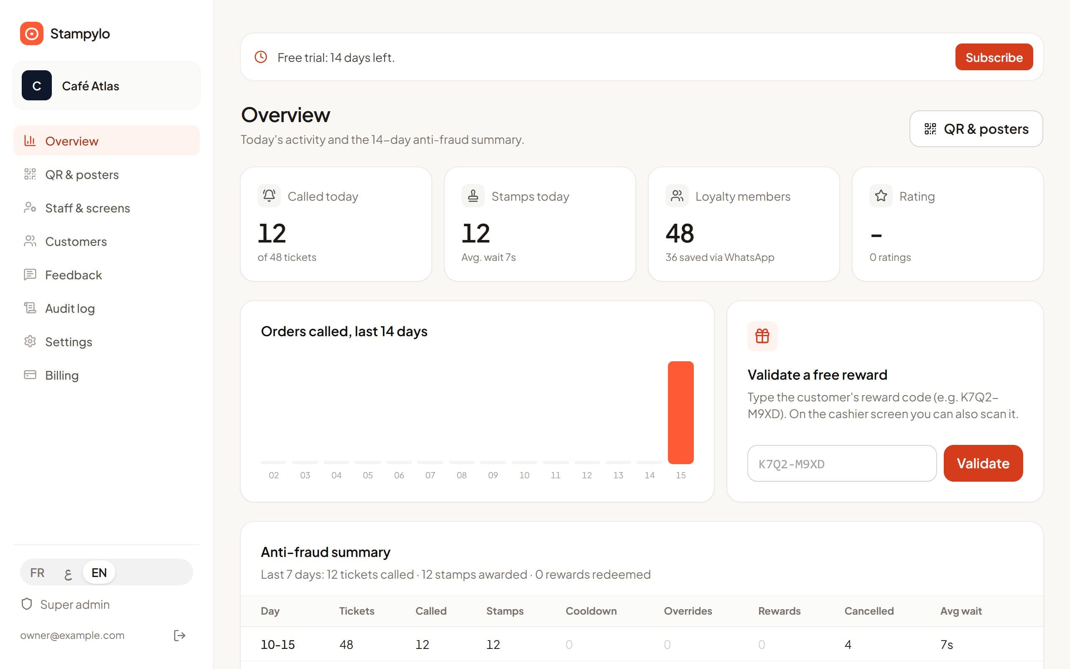
Task: Click the sidebar Audit log scroll icon
Action: click(30, 308)
